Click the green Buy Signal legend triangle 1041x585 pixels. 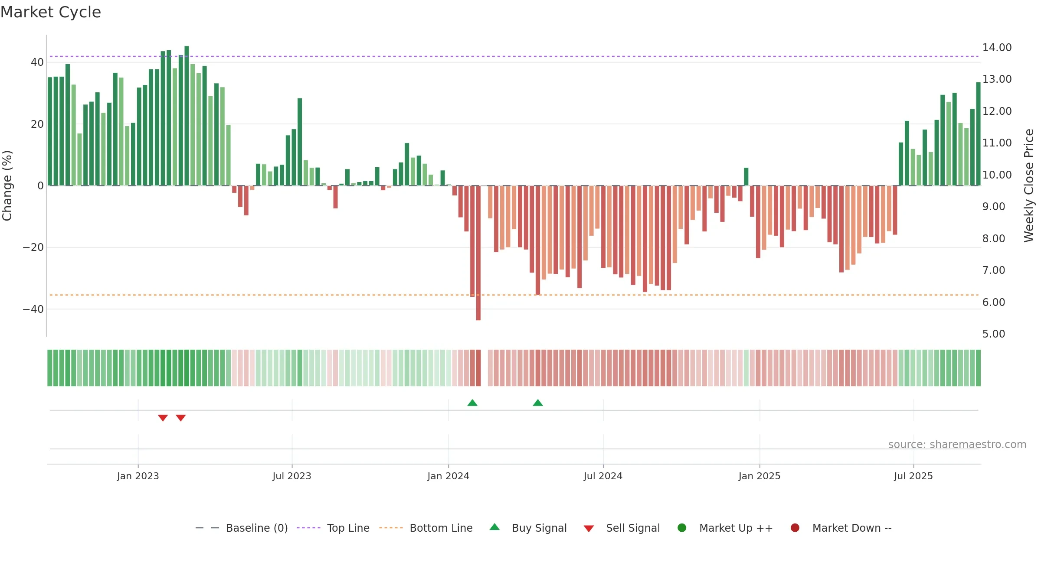tap(494, 527)
